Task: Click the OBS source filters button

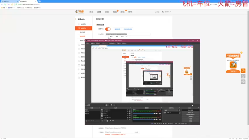Action: (113, 105)
